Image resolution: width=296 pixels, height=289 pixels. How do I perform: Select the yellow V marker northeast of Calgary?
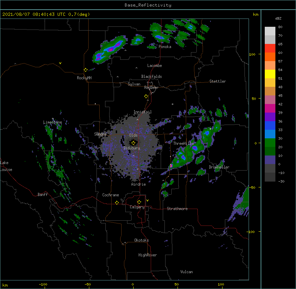pyautogui.click(x=147, y=200)
